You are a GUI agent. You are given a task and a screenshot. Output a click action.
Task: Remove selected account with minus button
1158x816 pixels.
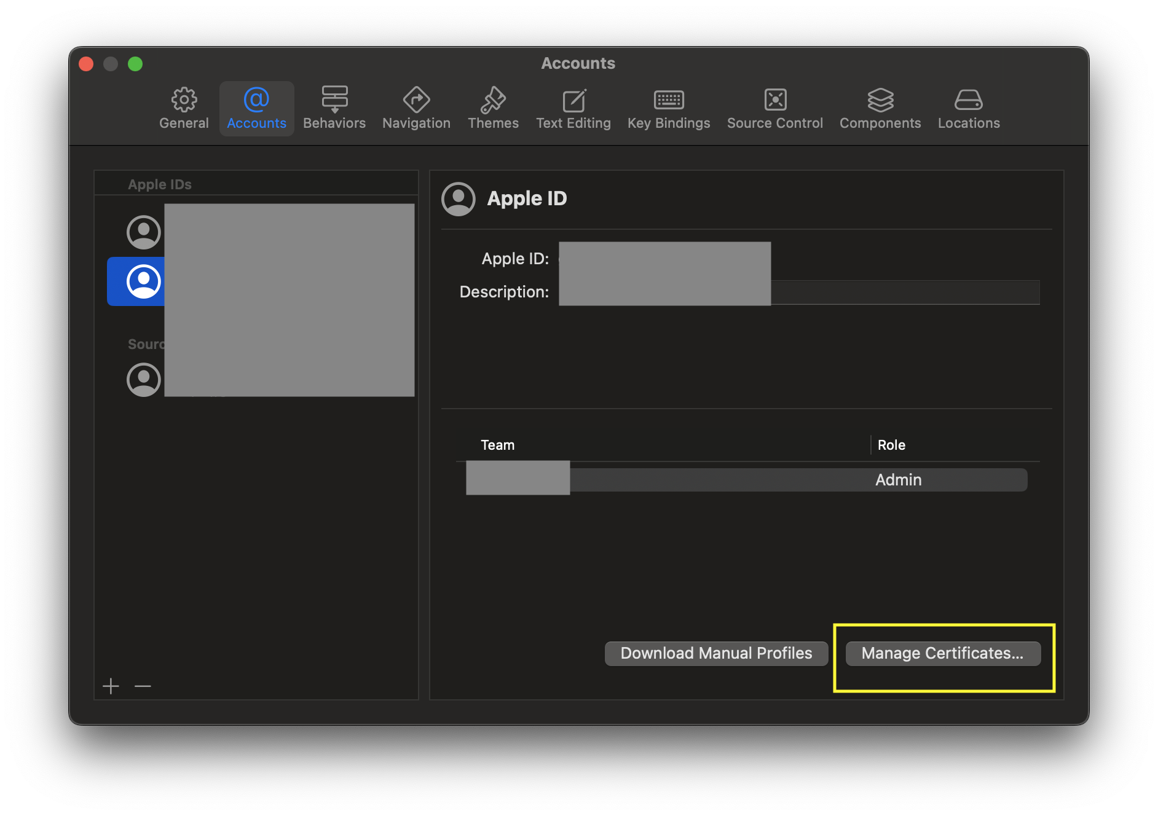click(x=143, y=686)
